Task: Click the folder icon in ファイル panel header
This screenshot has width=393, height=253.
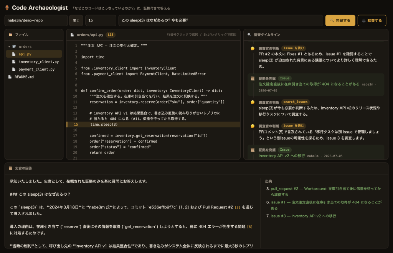Action: click(x=10, y=35)
